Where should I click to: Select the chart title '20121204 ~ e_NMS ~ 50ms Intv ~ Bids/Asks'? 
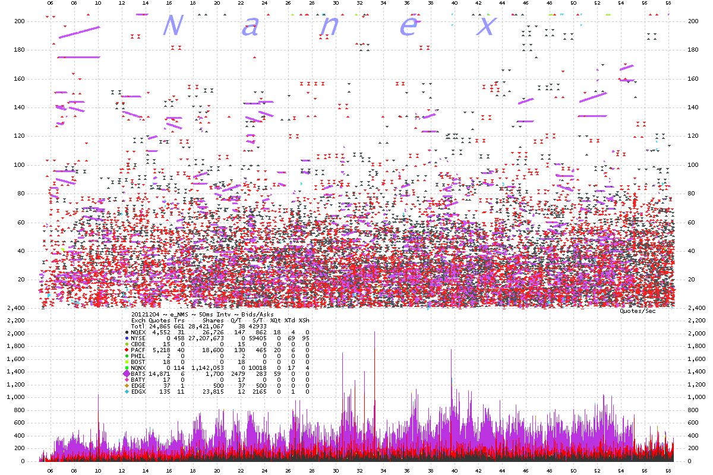(x=203, y=314)
